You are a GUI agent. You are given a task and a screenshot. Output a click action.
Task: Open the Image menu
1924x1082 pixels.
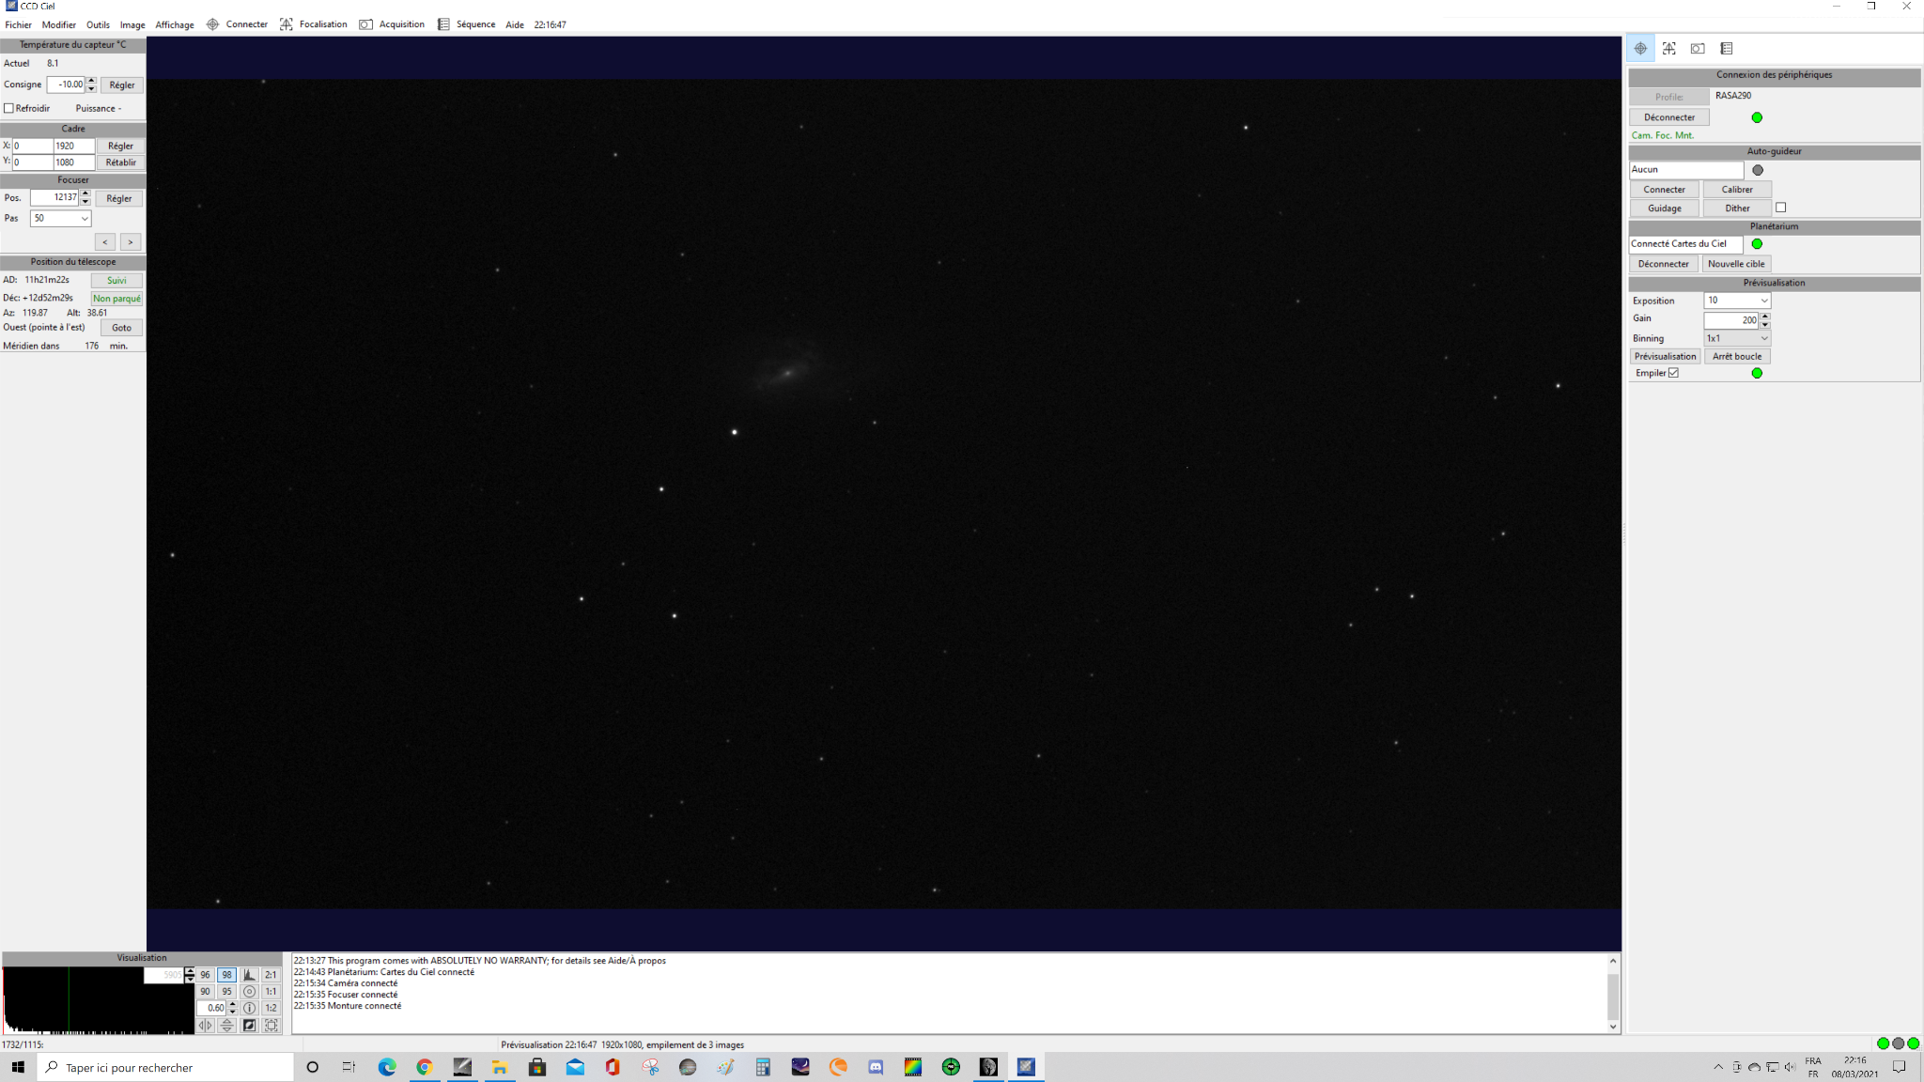(x=132, y=24)
